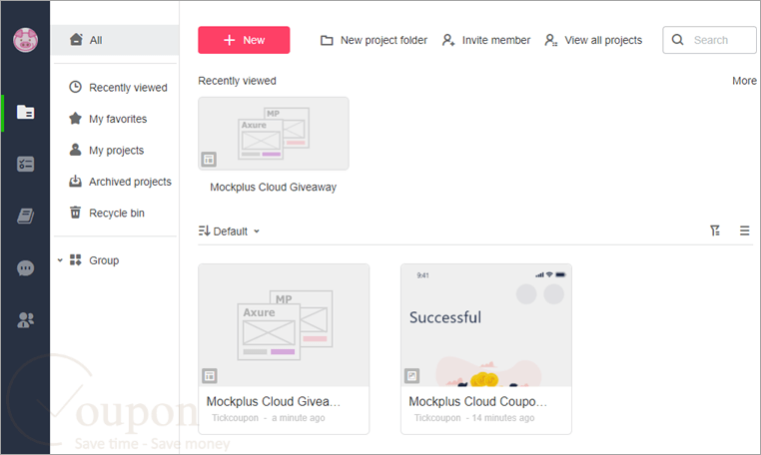Open the projects folder sidebar icon
The height and width of the screenshot is (455, 761).
(25, 112)
